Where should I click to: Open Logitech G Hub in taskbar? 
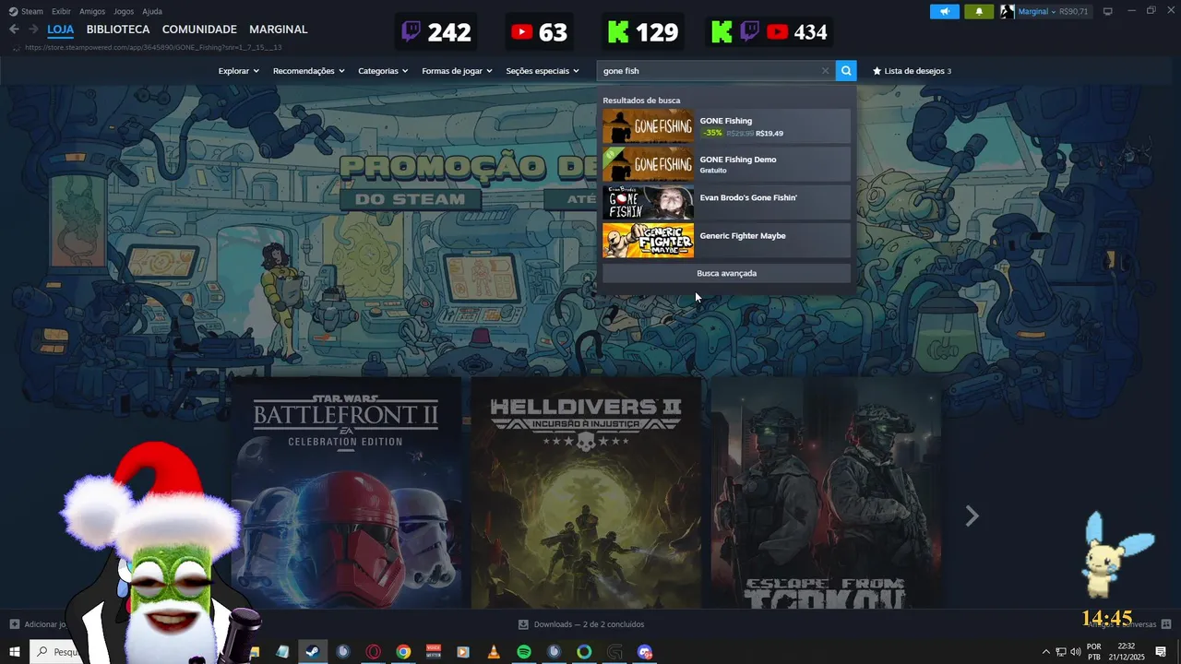click(614, 652)
